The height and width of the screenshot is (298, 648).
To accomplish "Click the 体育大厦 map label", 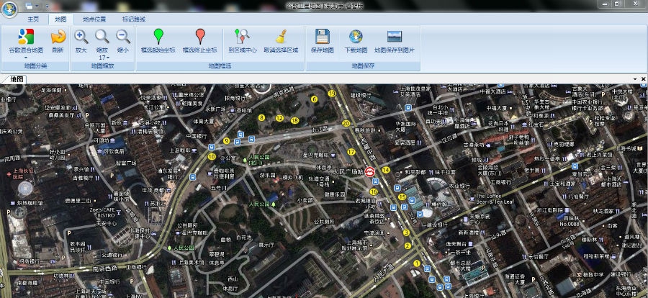I will coord(204,122).
